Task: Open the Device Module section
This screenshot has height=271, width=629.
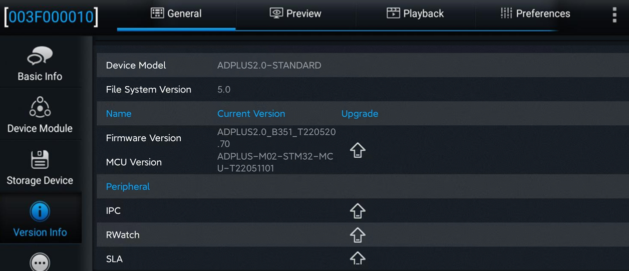Action: [x=40, y=115]
